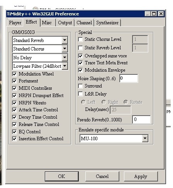Click the Static Reverb Level value field
The height and width of the screenshot is (188, 173).
[140, 48]
